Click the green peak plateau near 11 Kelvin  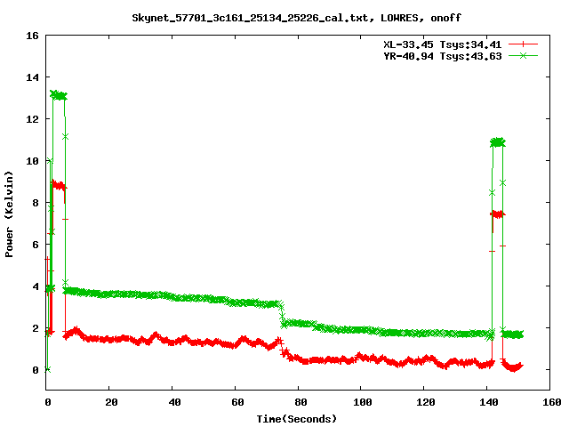498,142
